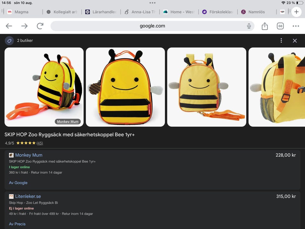Screen dimensions: 305x229
Task: Open the share sheet icon
Action: (x=265, y=26)
